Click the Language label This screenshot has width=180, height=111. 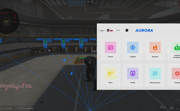pos(102,31)
